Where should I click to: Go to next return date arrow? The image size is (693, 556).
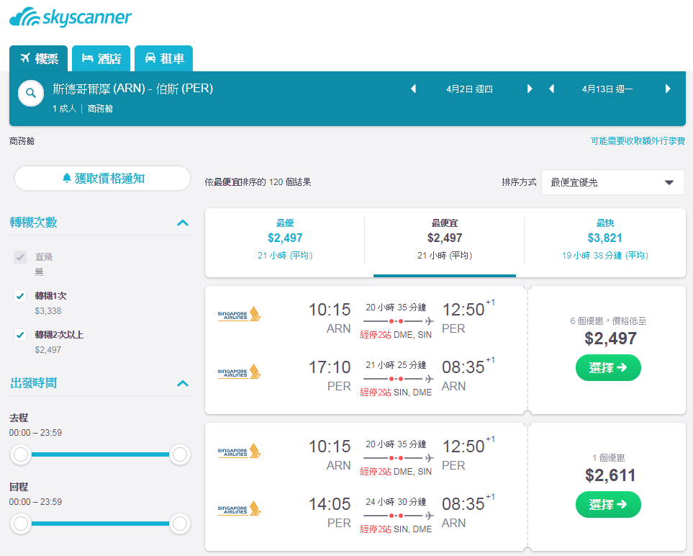coord(668,89)
